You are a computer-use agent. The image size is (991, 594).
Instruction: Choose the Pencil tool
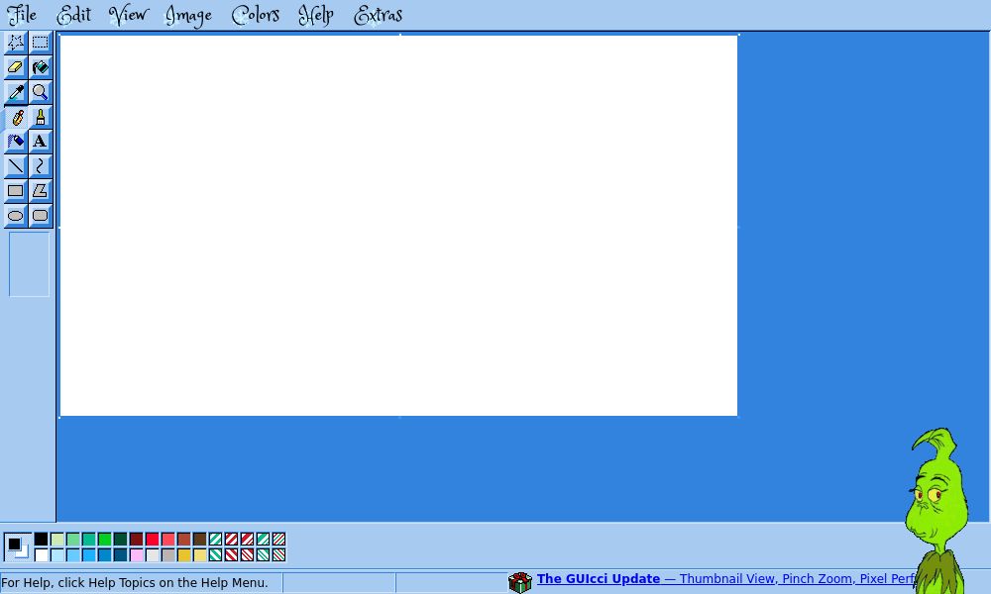point(16,116)
